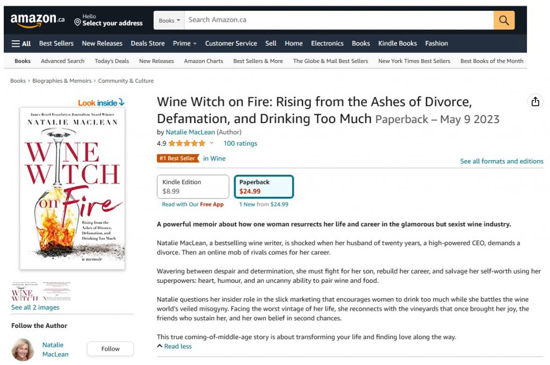This screenshot has width=550, height=365.
Task: Open the 100 ratings link
Action: pos(240,143)
